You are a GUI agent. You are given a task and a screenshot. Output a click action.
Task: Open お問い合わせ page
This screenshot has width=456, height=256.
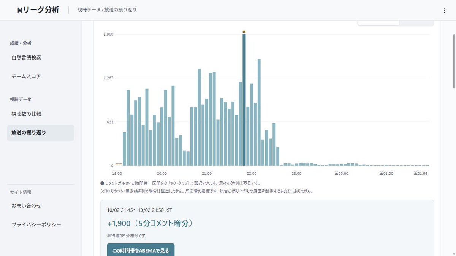coord(41,206)
